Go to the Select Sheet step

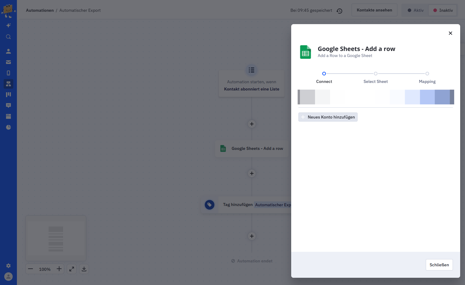click(x=375, y=77)
